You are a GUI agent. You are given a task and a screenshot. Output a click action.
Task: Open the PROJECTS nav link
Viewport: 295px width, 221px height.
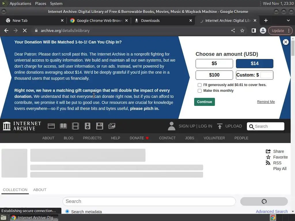(92, 138)
